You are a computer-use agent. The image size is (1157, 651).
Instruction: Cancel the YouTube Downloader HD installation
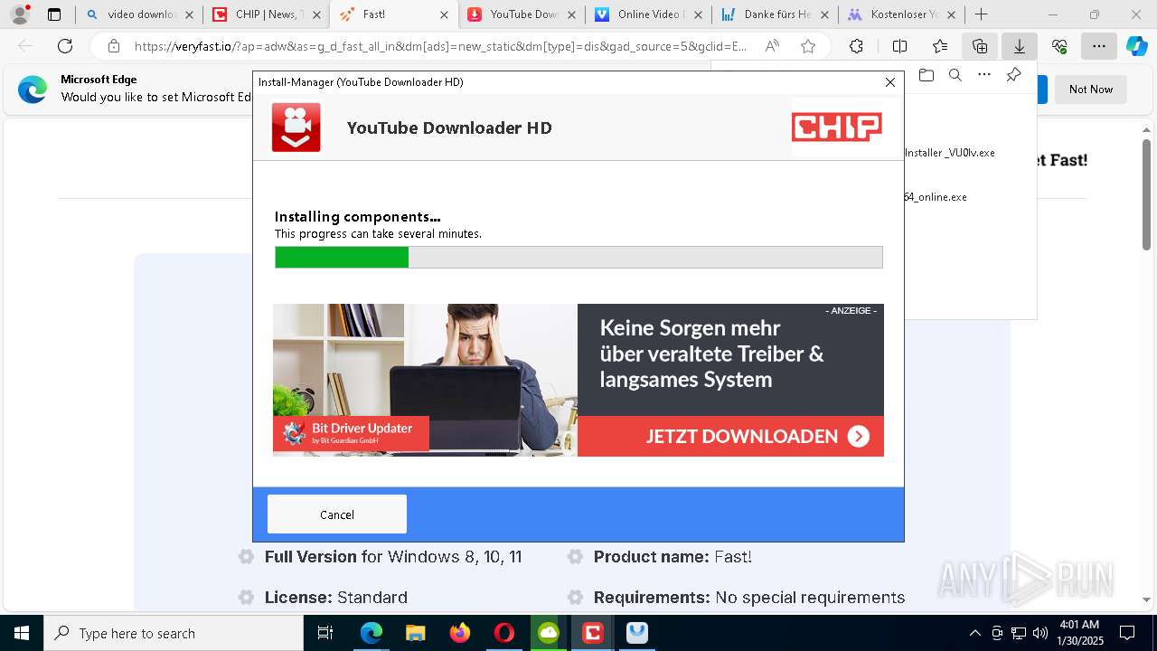[x=336, y=514]
